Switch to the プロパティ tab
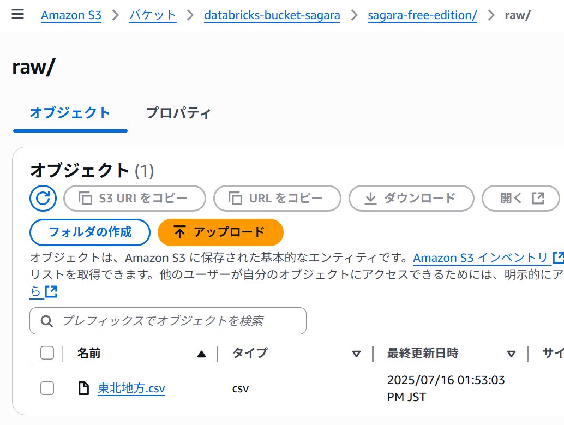The image size is (564, 425). 178,113
